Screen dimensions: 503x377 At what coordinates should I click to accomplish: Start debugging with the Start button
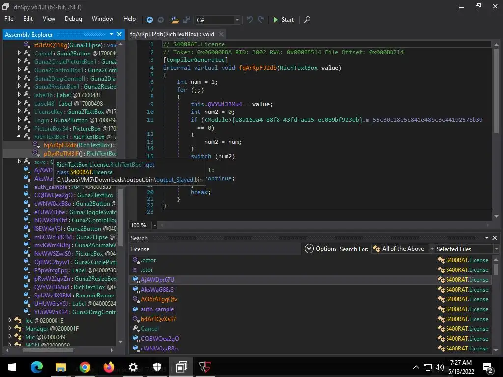click(283, 20)
